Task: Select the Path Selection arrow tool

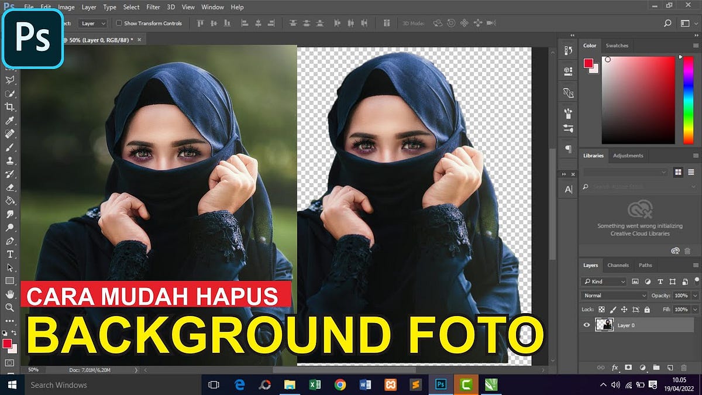Action: [x=10, y=267]
